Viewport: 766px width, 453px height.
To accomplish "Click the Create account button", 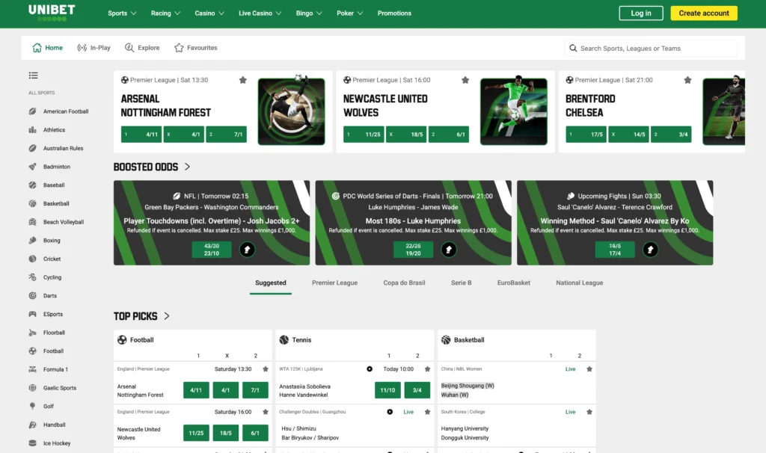I will (703, 13).
